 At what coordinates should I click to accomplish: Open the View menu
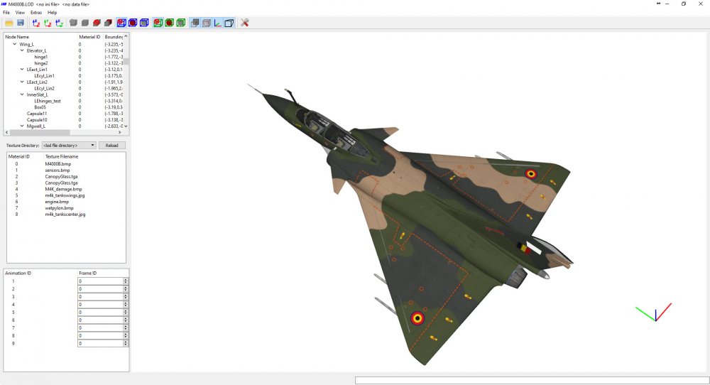(20, 13)
